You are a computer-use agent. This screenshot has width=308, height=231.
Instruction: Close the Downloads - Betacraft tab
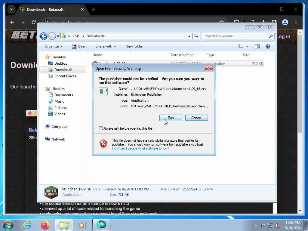(82, 9)
